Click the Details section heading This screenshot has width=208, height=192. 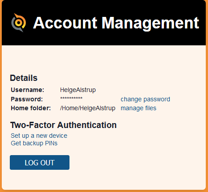pos(24,78)
